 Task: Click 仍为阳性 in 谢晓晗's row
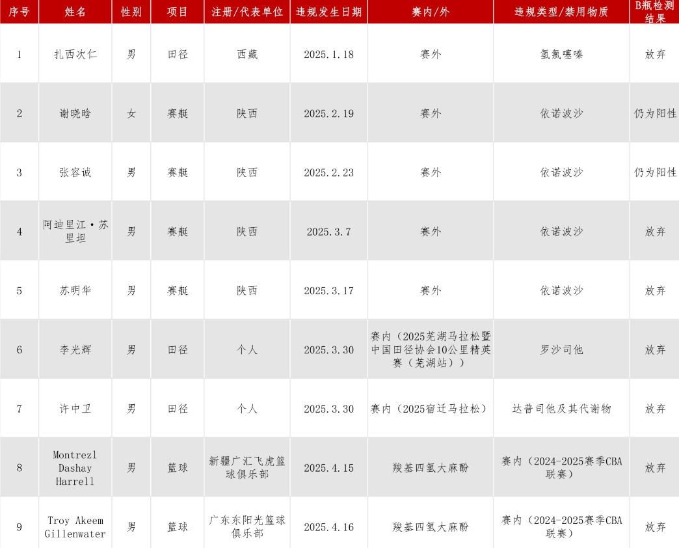[654, 113]
